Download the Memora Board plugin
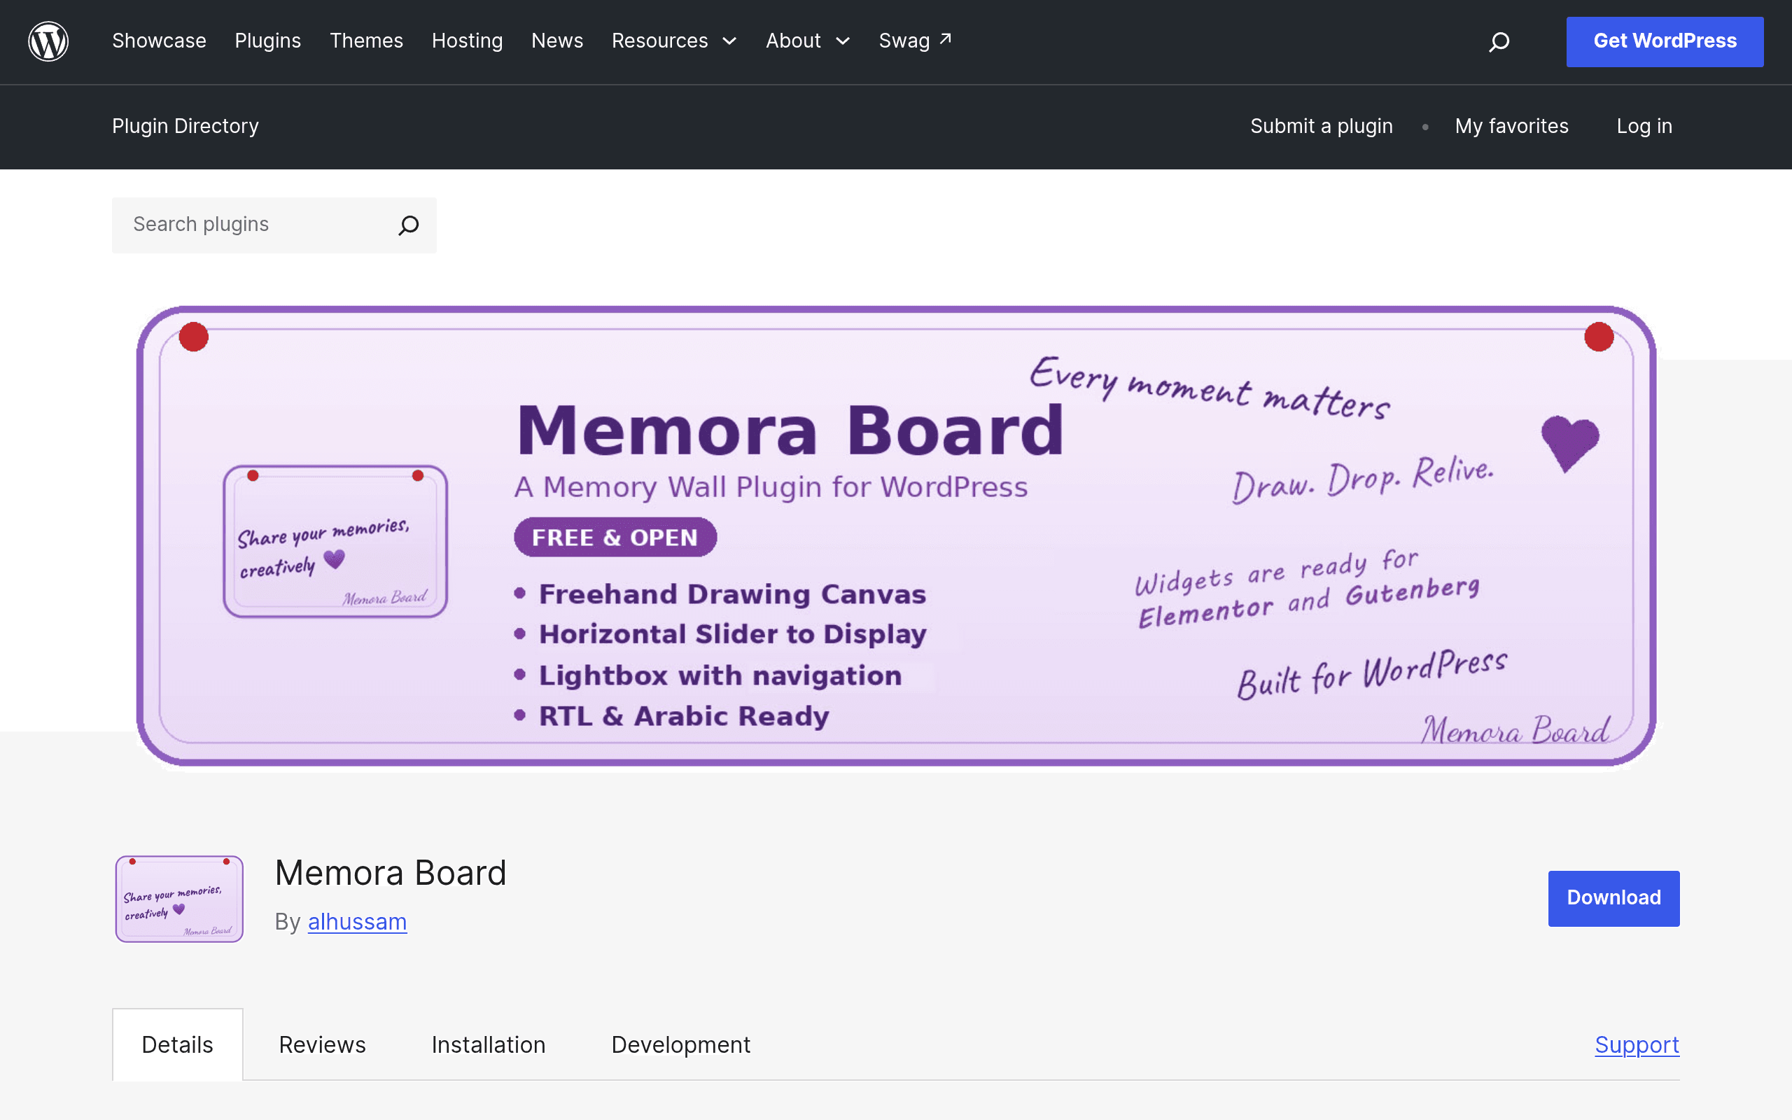The width and height of the screenshot is (1792, 1120). click(1613, 898)
